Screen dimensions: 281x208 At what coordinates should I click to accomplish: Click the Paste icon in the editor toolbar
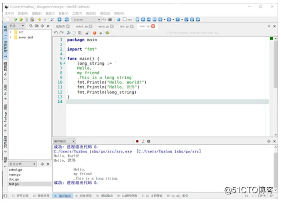[80, 33]
